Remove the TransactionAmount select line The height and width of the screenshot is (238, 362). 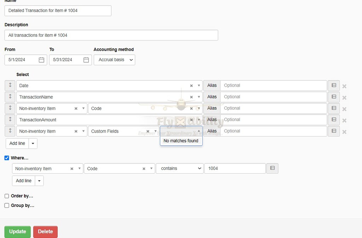(344, 120)
